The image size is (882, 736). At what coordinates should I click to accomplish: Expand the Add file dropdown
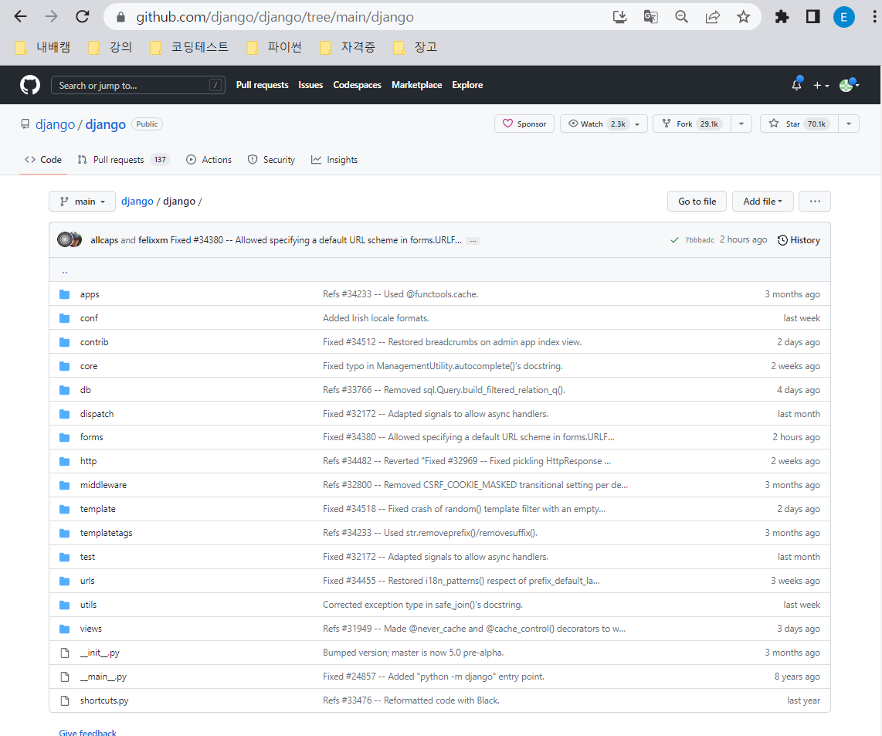tap(763, 202)
